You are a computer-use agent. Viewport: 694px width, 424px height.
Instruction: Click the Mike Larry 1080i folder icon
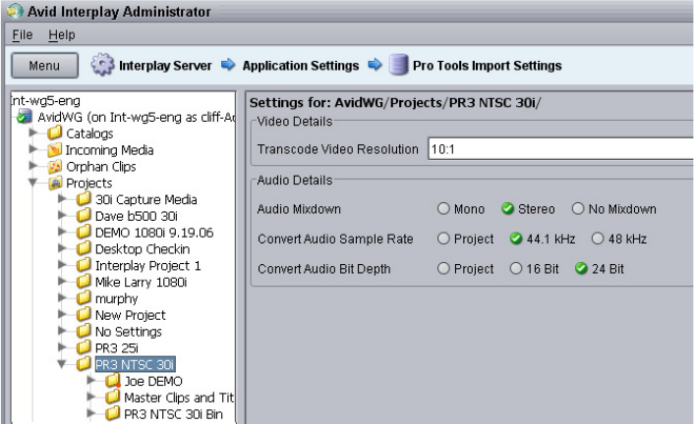pos(84,282)
